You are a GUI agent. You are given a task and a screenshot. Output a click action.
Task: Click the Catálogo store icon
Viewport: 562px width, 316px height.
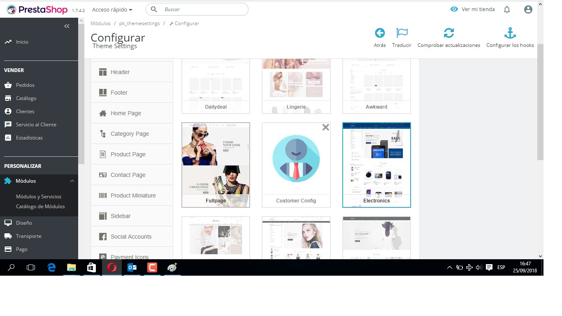8,98
